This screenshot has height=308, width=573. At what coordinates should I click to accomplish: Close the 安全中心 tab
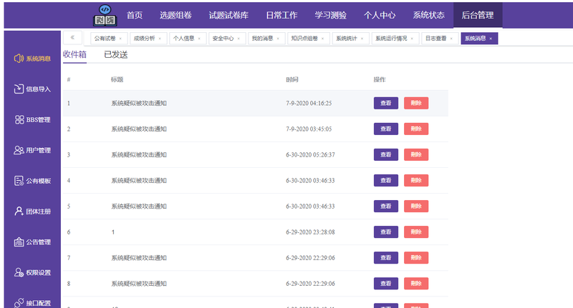coord(239,39)
